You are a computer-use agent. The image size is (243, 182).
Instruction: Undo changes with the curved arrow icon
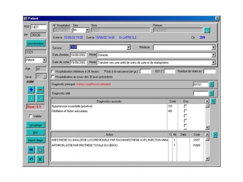point(31,159)
